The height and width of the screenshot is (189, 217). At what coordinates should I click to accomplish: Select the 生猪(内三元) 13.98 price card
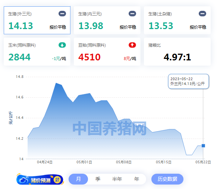[x=107, y=20]
